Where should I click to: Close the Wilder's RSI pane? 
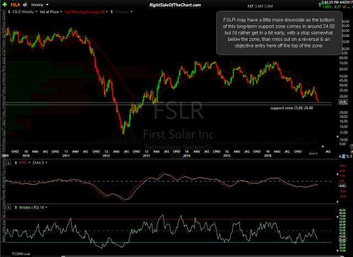(8, 207)
